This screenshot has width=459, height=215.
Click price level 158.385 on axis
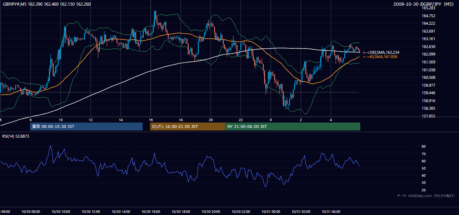[x=428, y=108]
